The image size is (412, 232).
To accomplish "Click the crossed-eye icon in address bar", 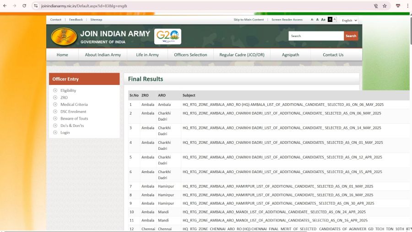I will pyautogui.click(x=376, y=6).
